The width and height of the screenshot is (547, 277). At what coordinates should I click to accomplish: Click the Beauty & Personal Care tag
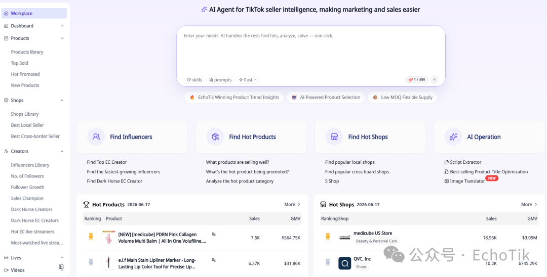point(376,241)
